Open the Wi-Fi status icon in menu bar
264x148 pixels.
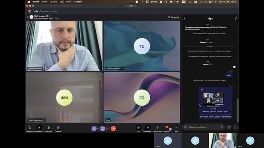pos(177,2)
